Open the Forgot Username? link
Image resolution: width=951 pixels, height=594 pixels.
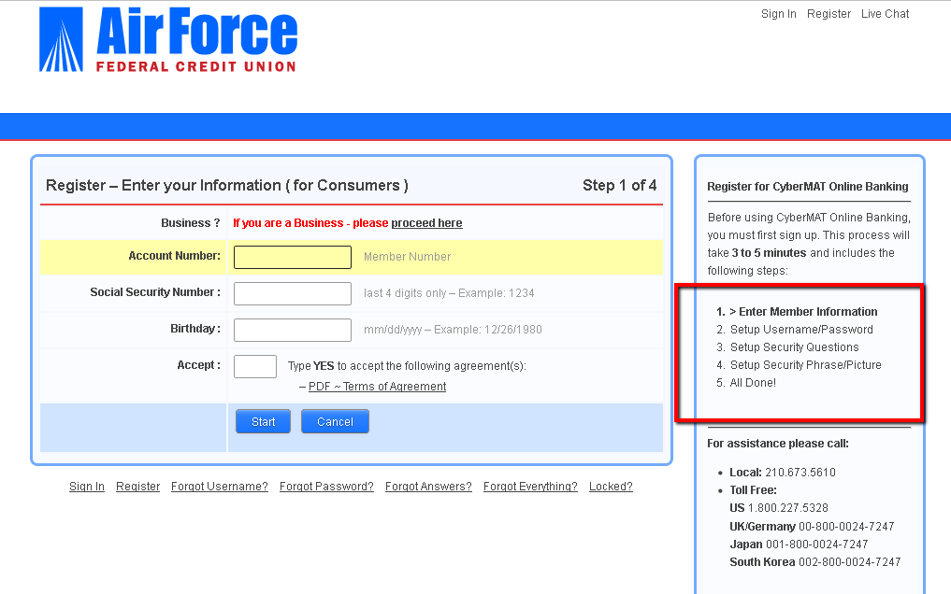219,487
